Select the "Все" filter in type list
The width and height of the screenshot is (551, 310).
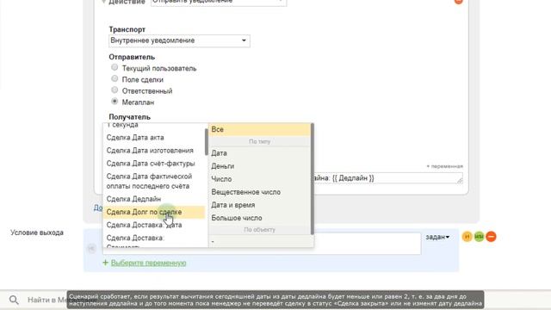point(259,129)
